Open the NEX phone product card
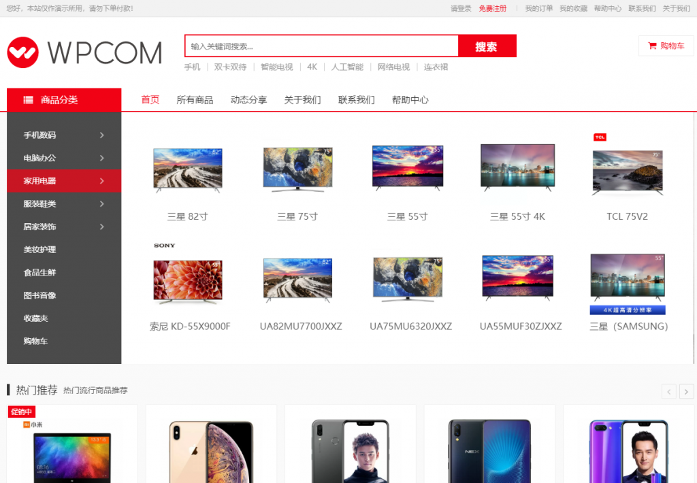This screenshot has width=697, height=483. [x=489, y=444]
